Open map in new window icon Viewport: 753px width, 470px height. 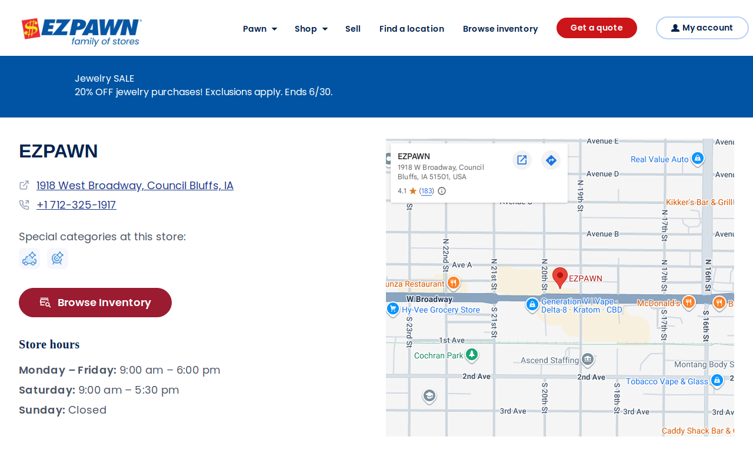[x=522, y=160]
